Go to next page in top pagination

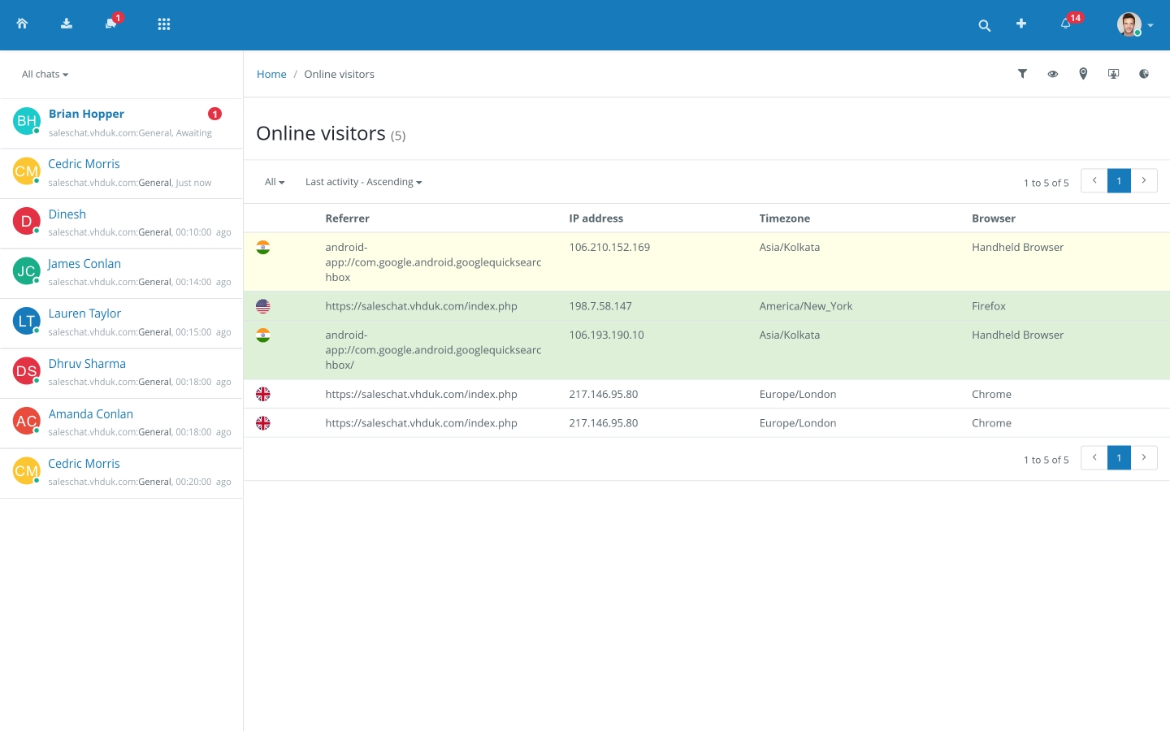[x=1143, y=180]
